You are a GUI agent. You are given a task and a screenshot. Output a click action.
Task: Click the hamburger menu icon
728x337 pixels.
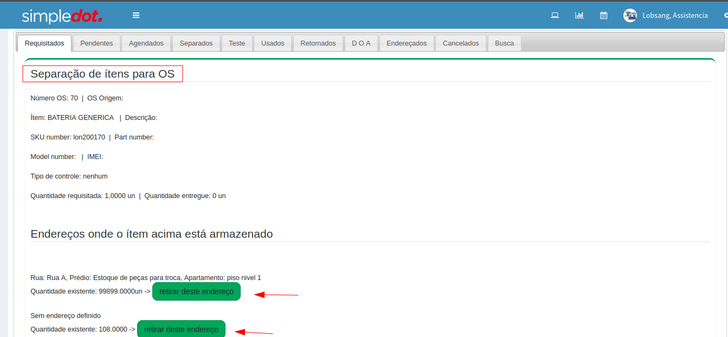tap(136, 15)
